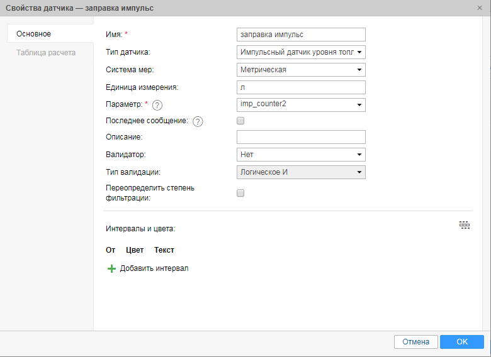Click the Отмена button

[415, 342]
